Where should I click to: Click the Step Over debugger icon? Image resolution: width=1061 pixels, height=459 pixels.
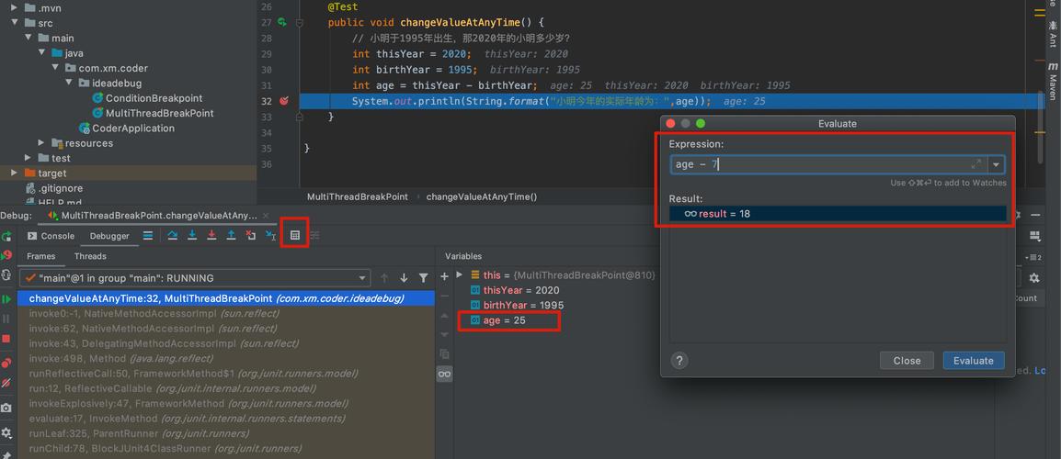click(x=173, y=235)
